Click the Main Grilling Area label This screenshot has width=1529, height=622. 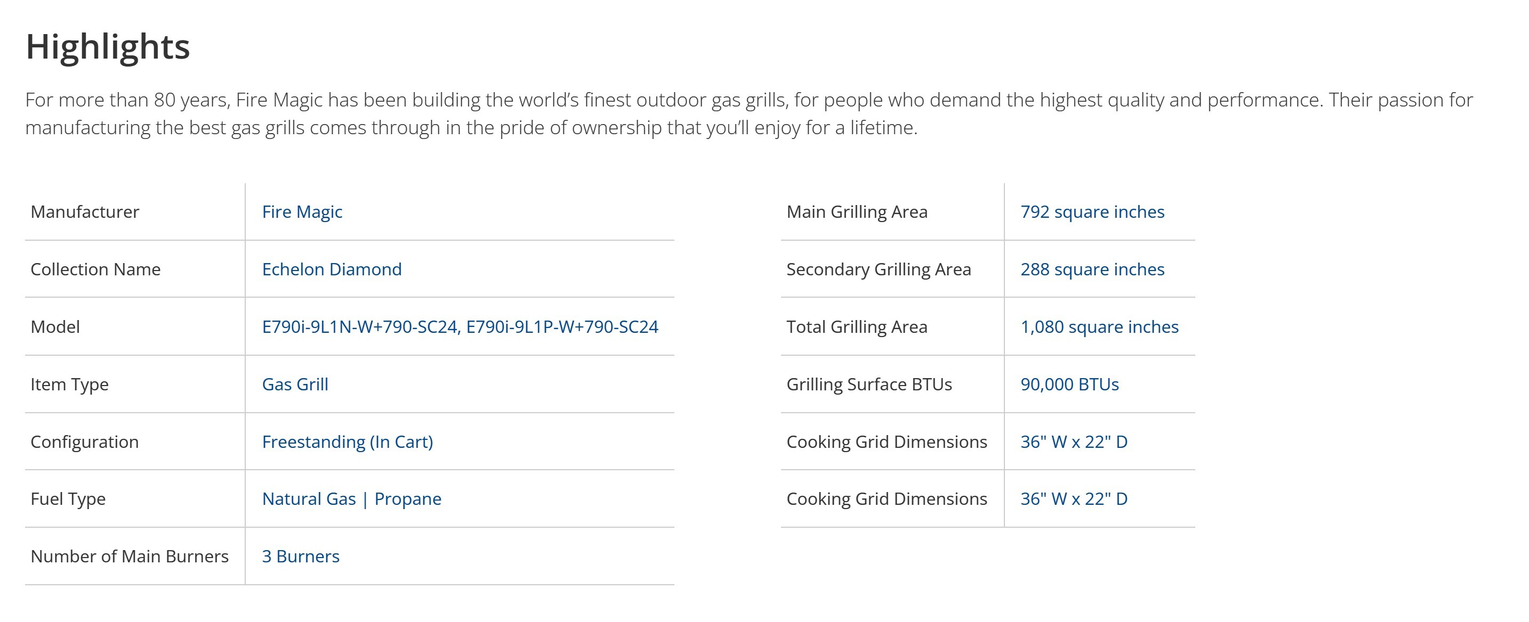coord(857,211)
